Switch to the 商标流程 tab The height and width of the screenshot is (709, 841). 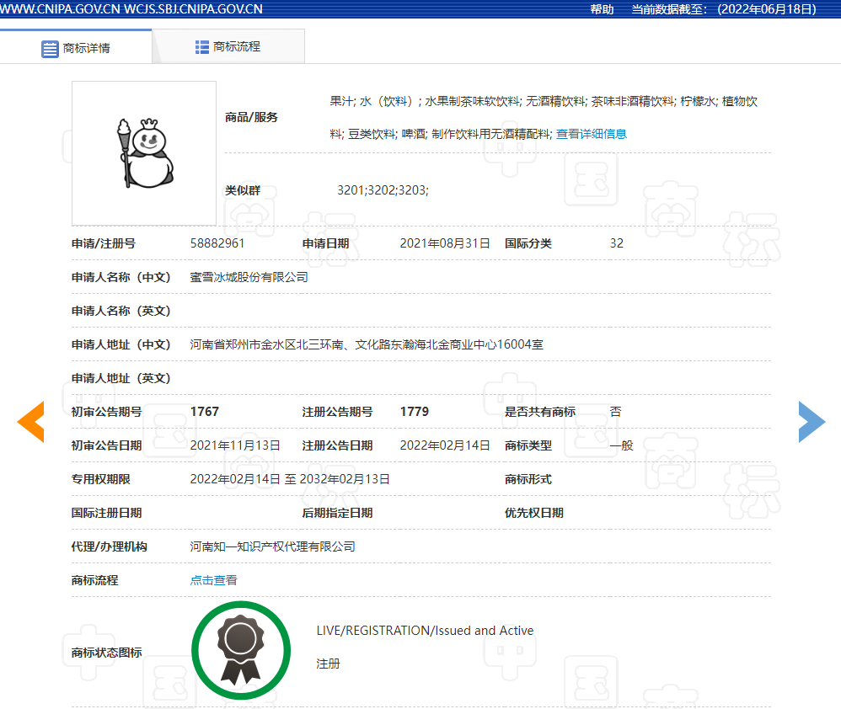coord(228,46)
